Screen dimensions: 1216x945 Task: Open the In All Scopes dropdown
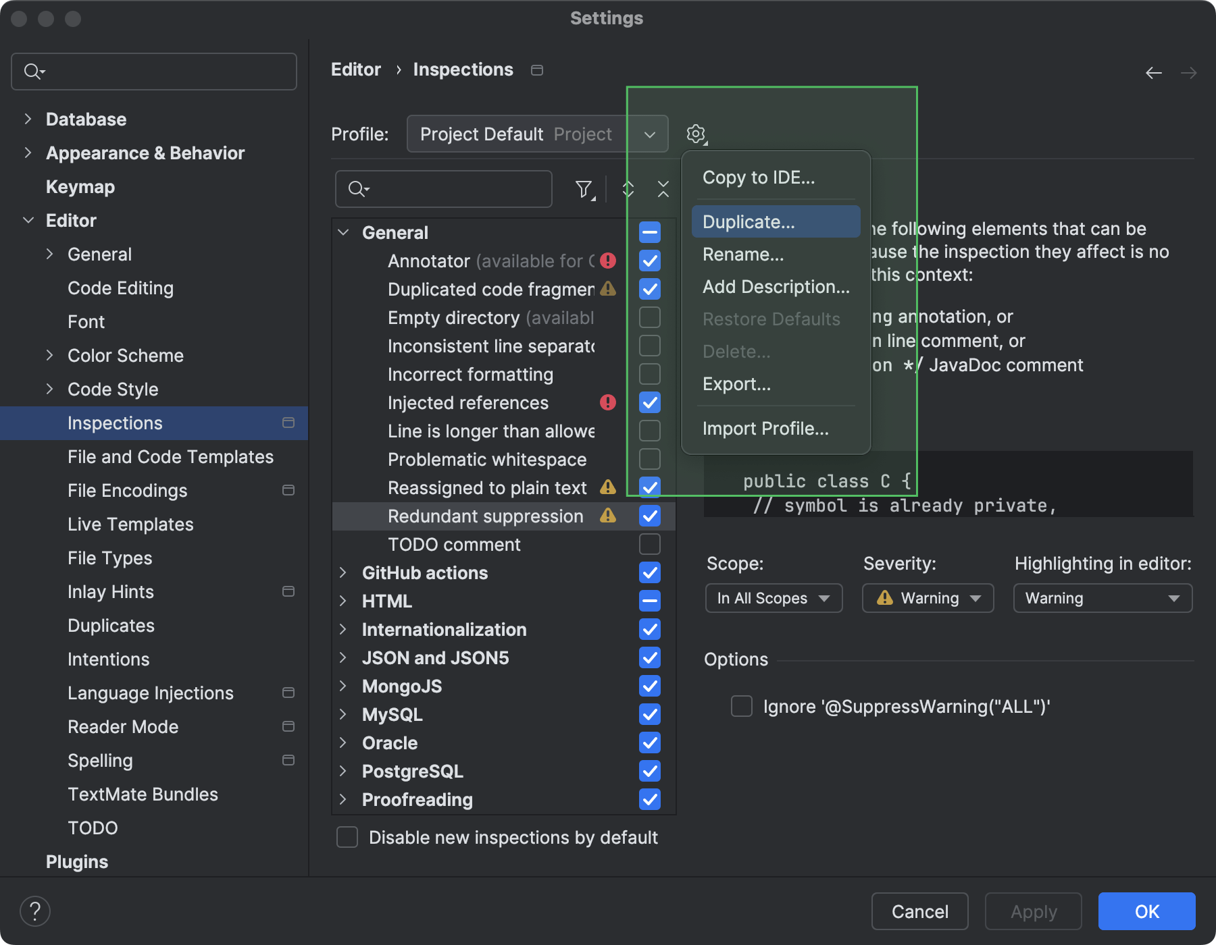[773, 598]
